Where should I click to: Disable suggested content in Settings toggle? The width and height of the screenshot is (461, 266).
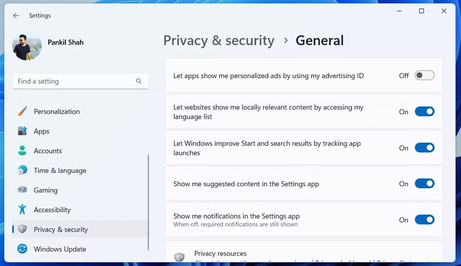tap(425, 183)
